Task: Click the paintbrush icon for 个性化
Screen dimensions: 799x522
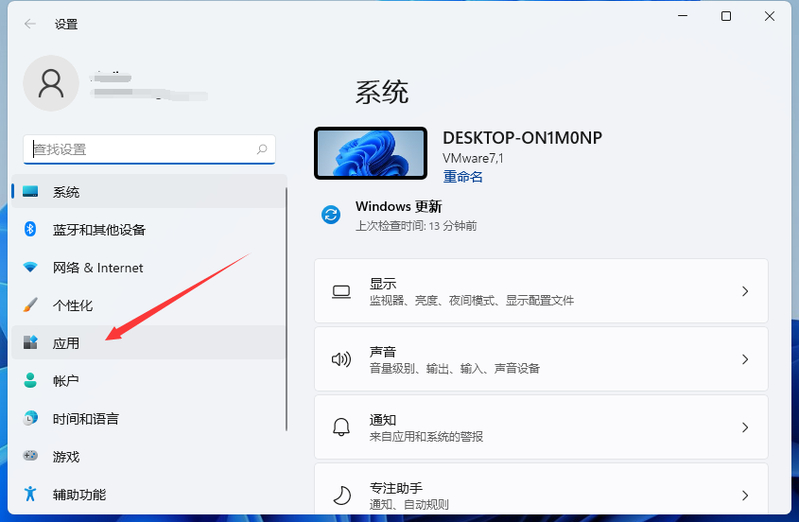Action: click(x=30, y=304)
